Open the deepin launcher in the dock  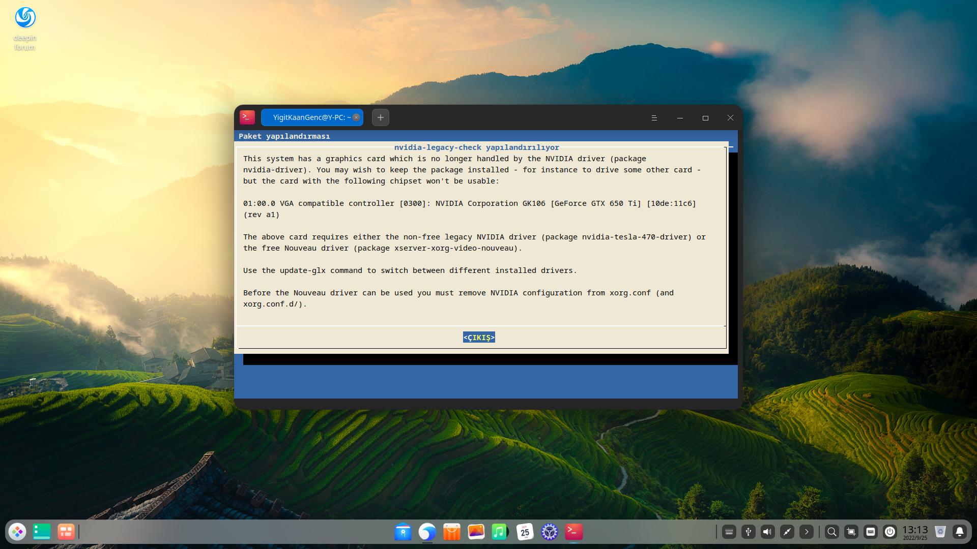pos(17,532)
